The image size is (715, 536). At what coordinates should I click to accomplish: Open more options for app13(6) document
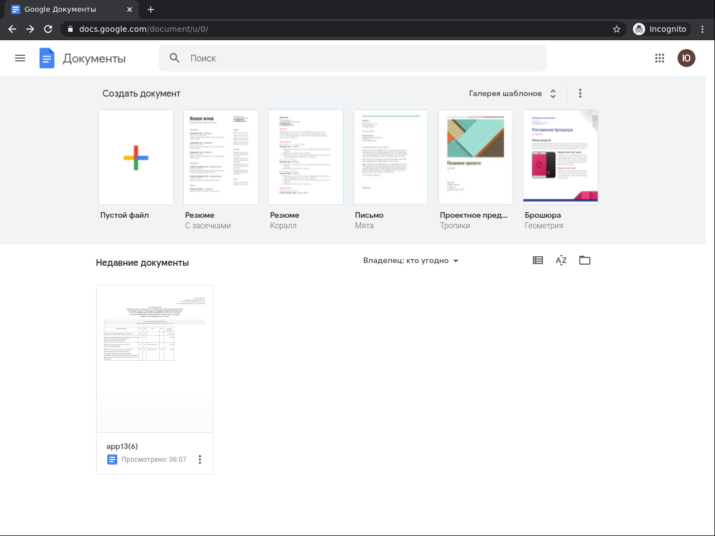click(200, 460)
